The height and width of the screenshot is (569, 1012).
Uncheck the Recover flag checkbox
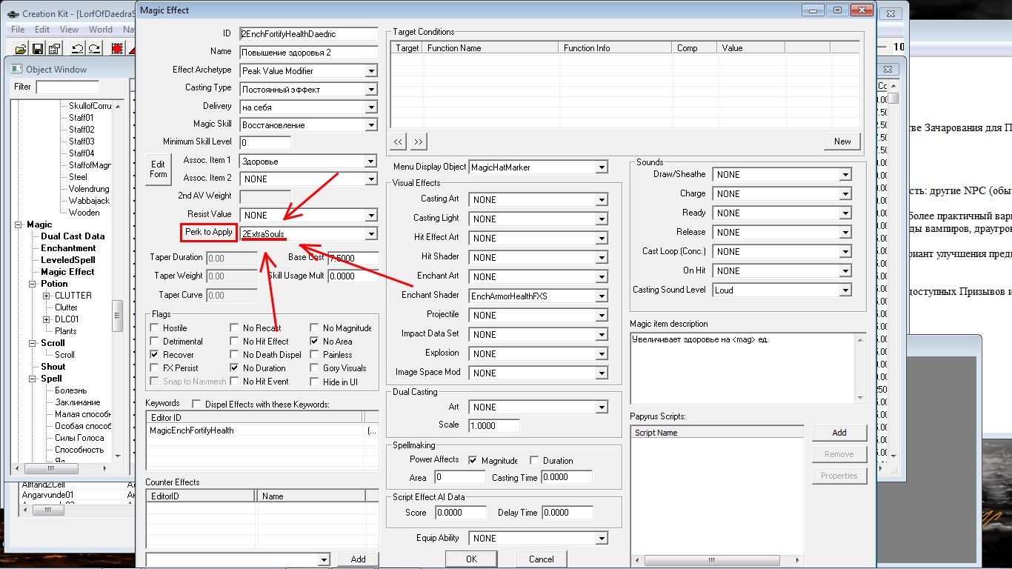155,355
